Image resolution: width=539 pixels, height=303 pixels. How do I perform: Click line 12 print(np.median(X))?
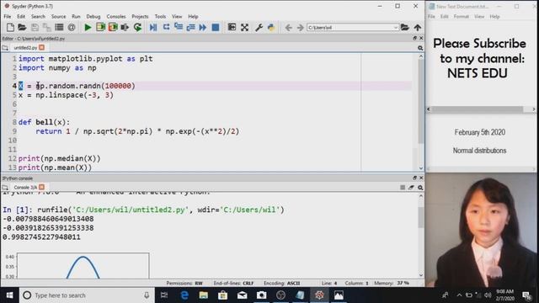(x=60, y=158)
